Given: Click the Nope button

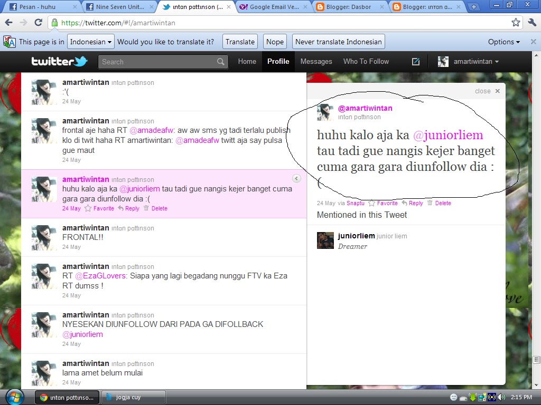Looking at the screenshot, I should (x=275, y=42).
